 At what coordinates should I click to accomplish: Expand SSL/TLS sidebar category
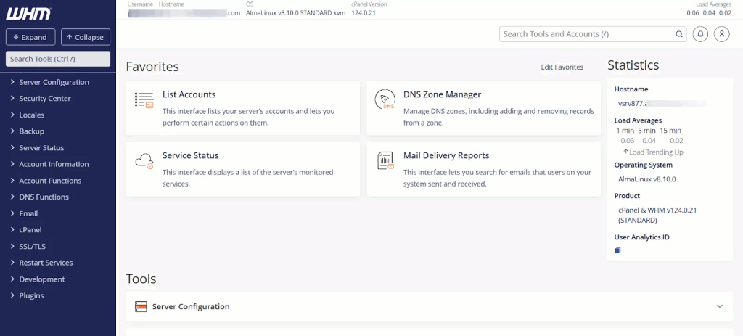(x=33, y=246)
